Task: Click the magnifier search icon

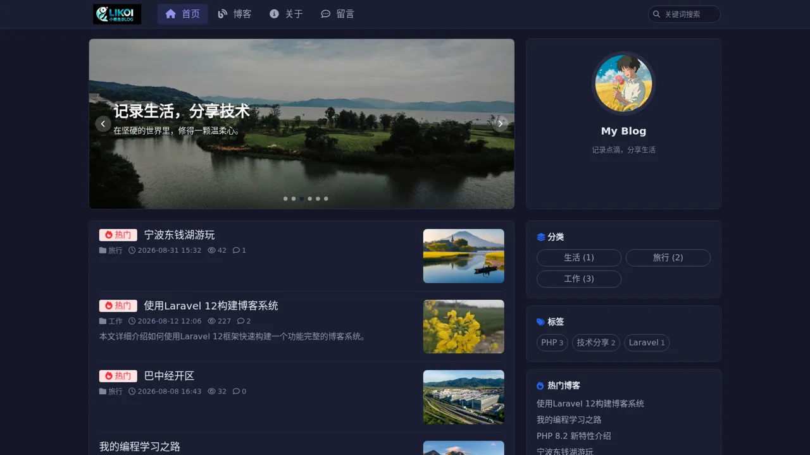Action: pos(657,14)
